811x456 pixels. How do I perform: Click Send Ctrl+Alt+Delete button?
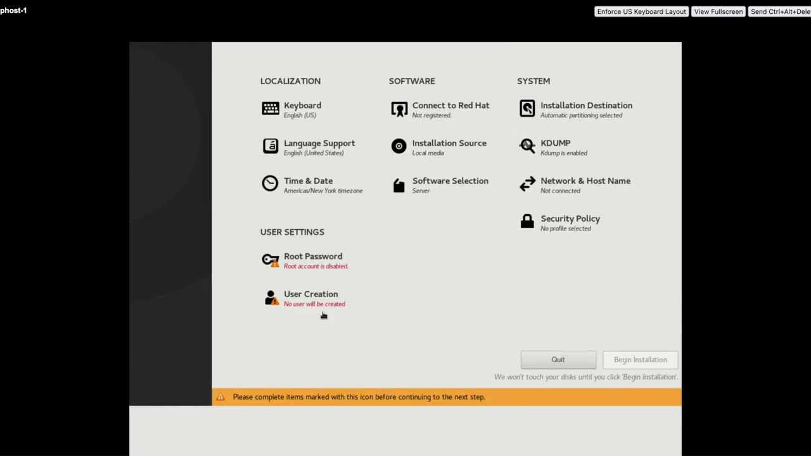pos(779,11)
